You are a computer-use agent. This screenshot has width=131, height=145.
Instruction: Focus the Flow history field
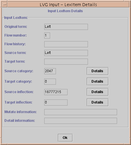(66, 44)
